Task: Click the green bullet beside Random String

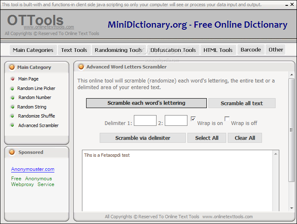Action: point(12,107)
